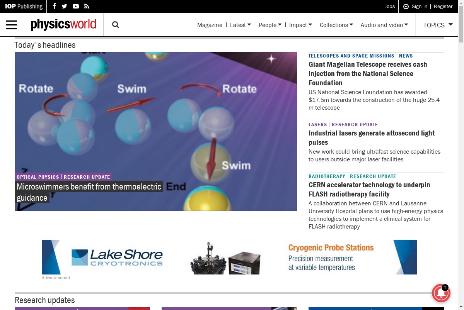This screenshot has height=310, width=464.
Task: Click the News category tag
Action: click(x=406, y=56)
